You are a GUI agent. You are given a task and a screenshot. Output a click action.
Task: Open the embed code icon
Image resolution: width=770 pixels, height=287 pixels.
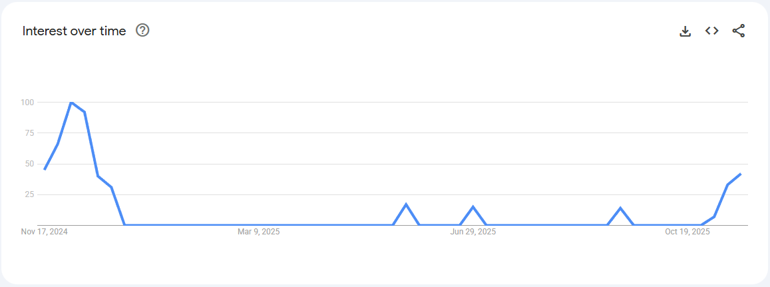712,31
